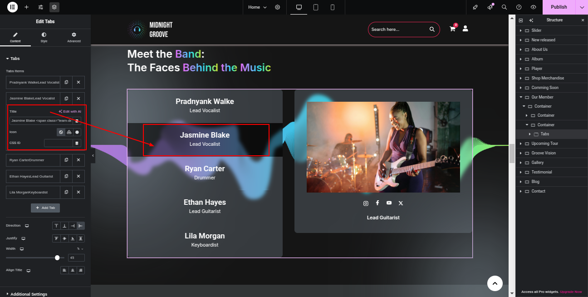Click the Width slider handle
Viewport: 588px width, 297px height.
(x=57, y=258)
